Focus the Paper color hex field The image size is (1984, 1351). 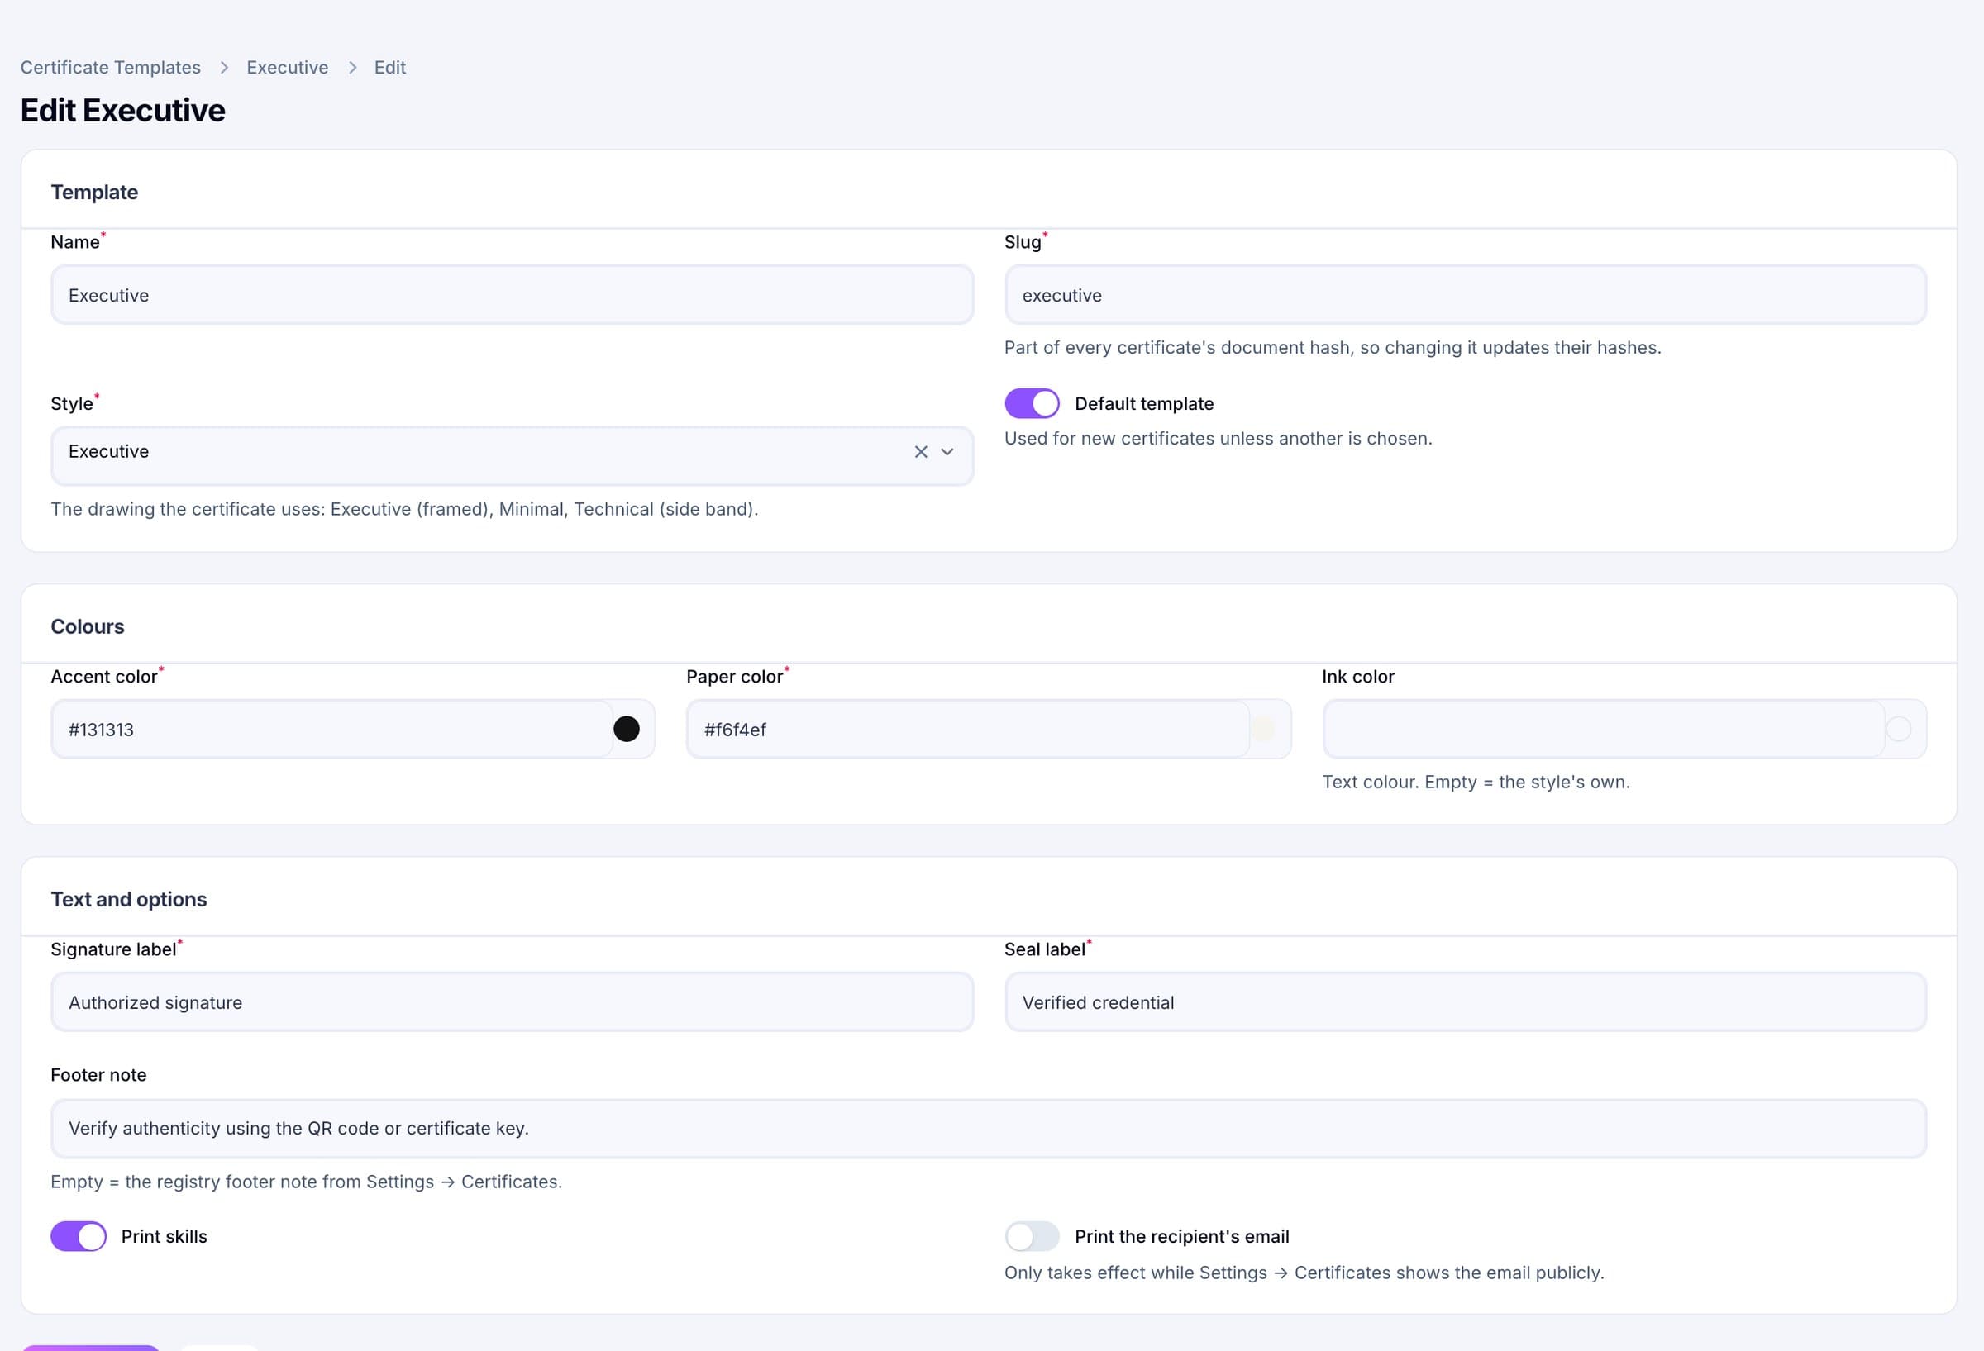[969, 729]
